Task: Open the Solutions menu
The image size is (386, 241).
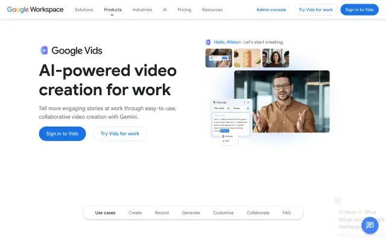Action: (x=84, y=10)
